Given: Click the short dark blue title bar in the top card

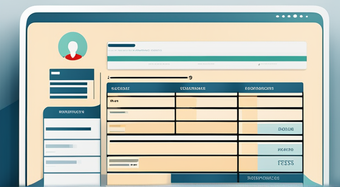Looking at the screenshot, I should point(122,45).
